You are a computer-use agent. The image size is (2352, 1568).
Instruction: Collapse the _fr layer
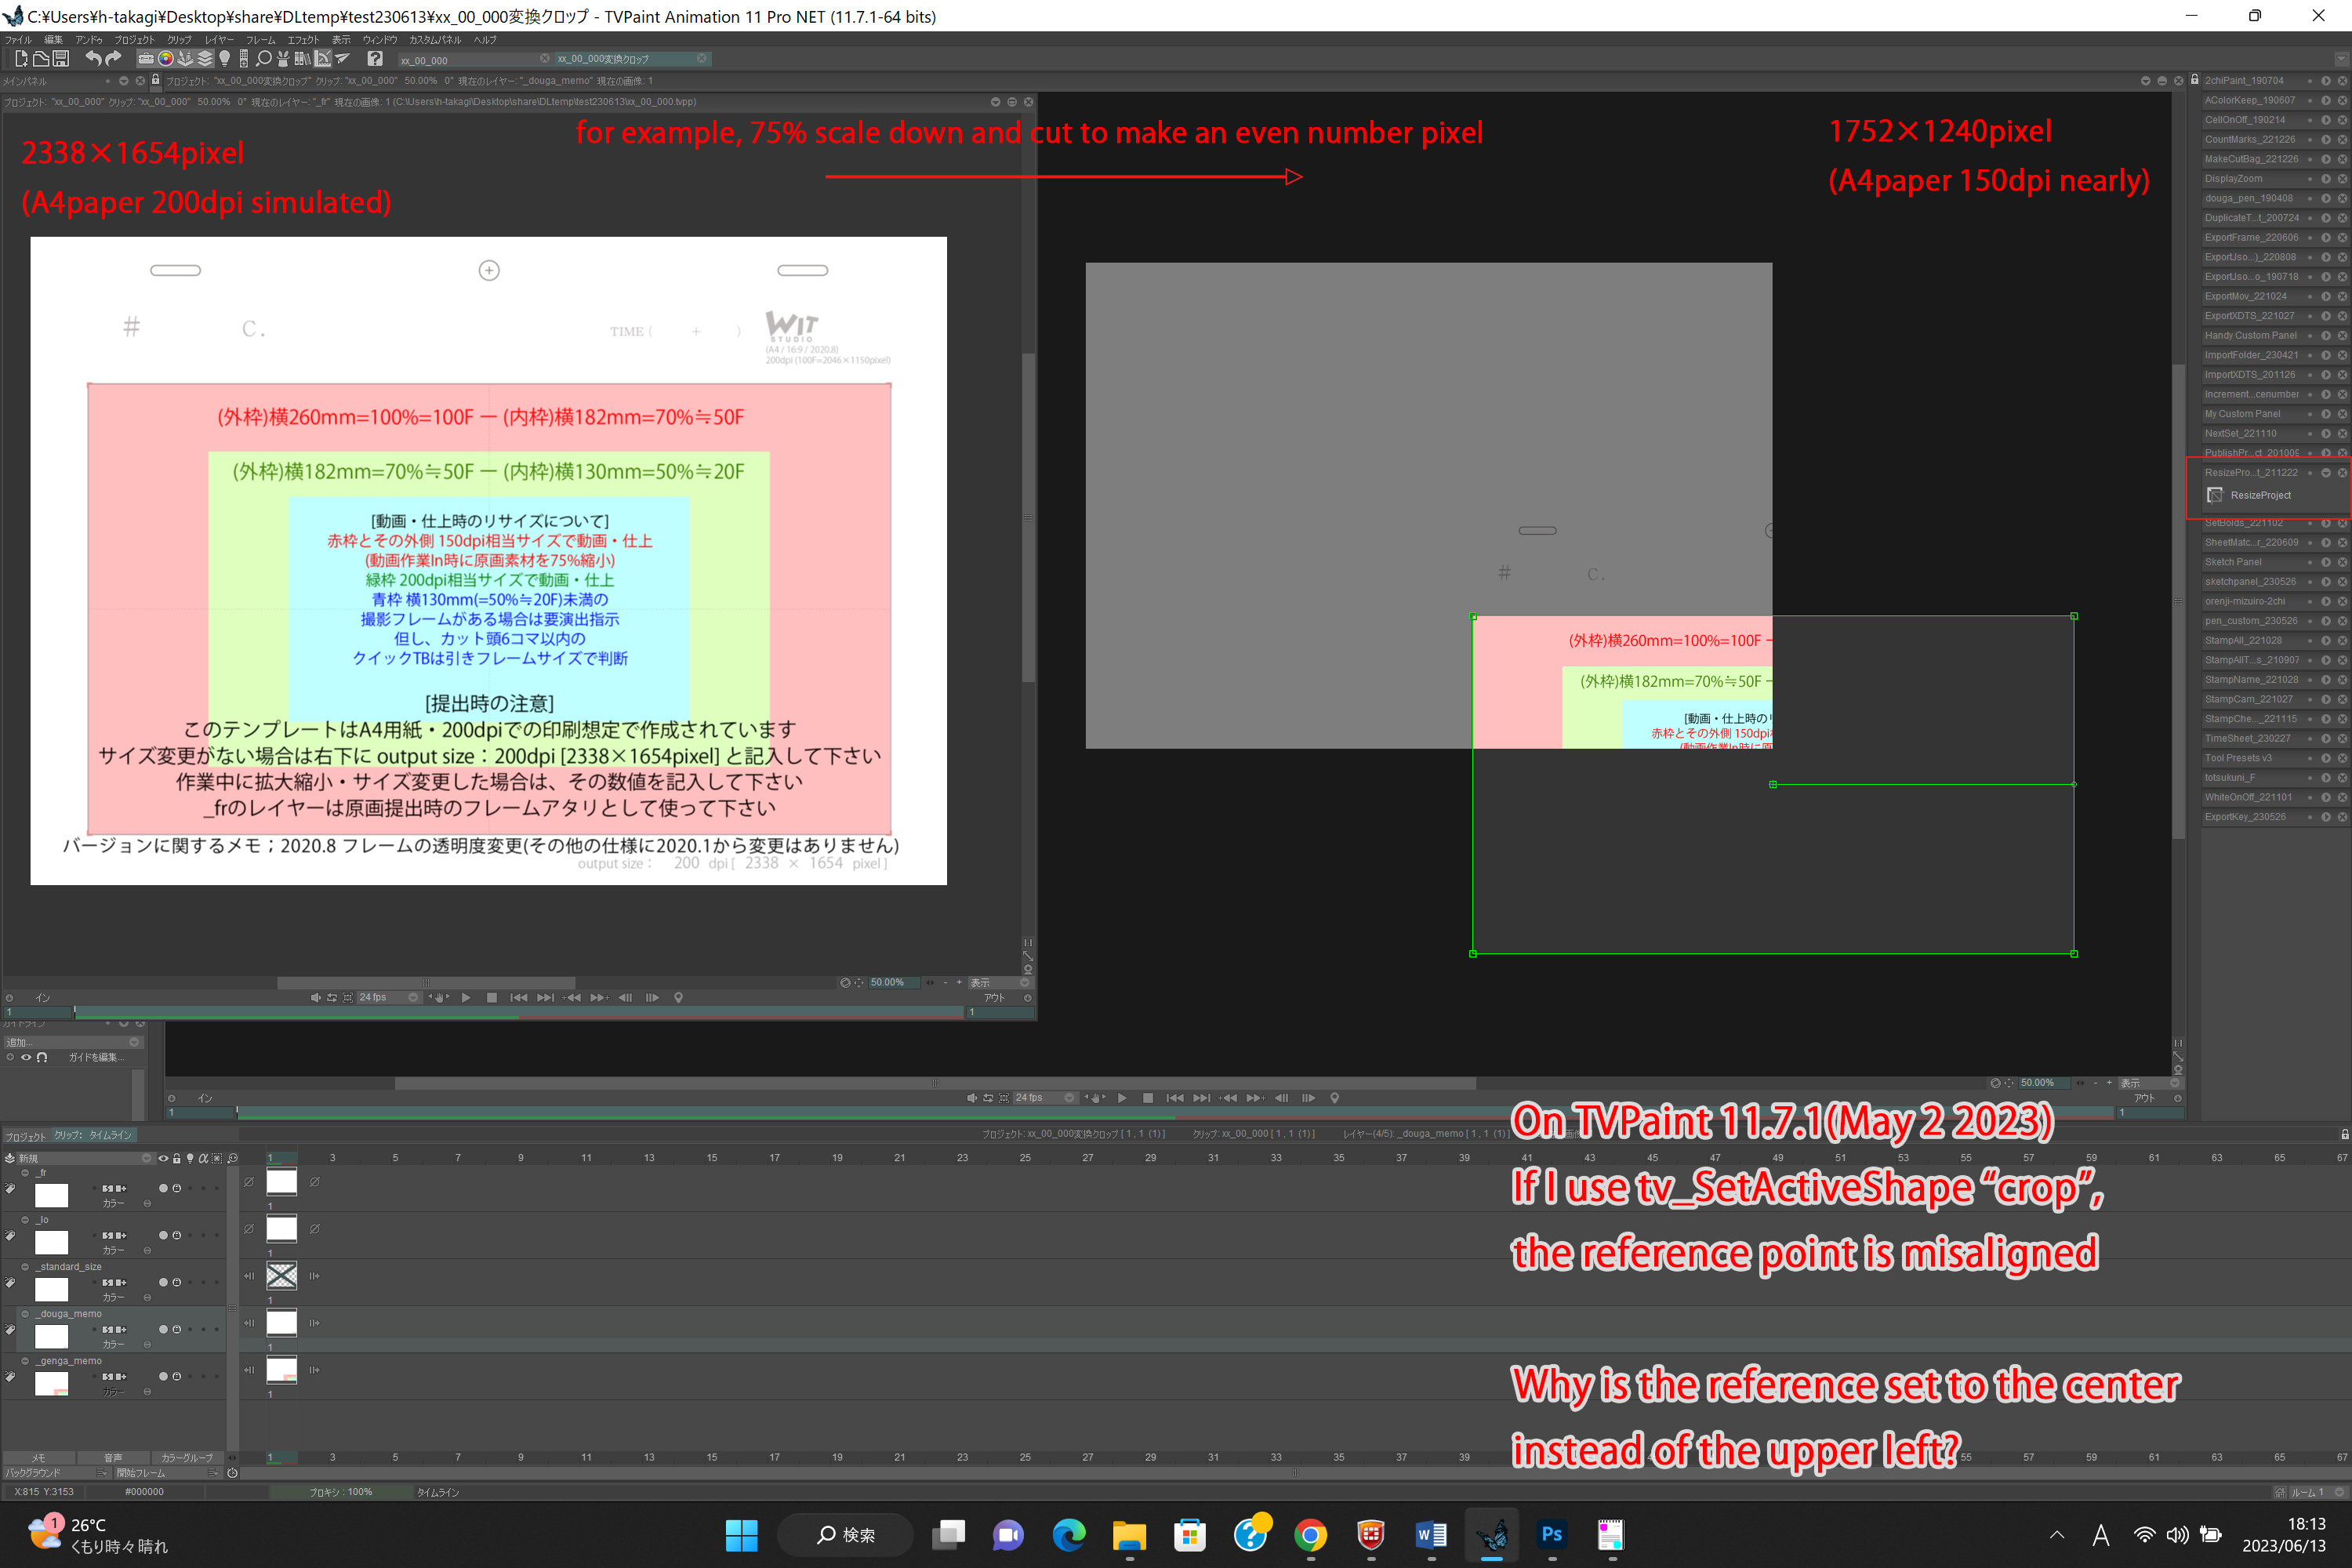coord(25,1173)
